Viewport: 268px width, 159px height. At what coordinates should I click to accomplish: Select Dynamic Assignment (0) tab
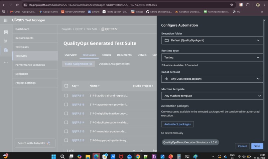click(114, 64)
